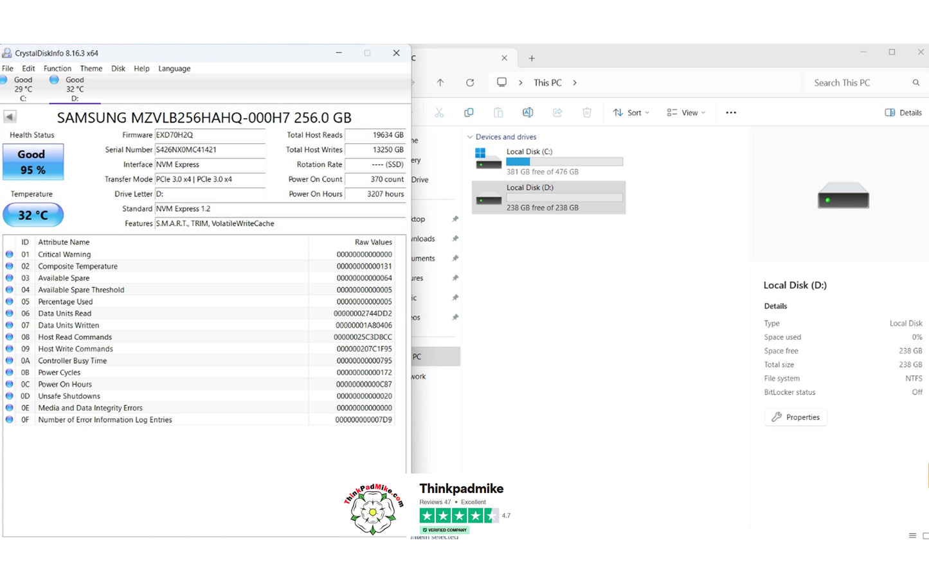
Task: Select Local Disk (D:) drive
Action: point(548,197)
